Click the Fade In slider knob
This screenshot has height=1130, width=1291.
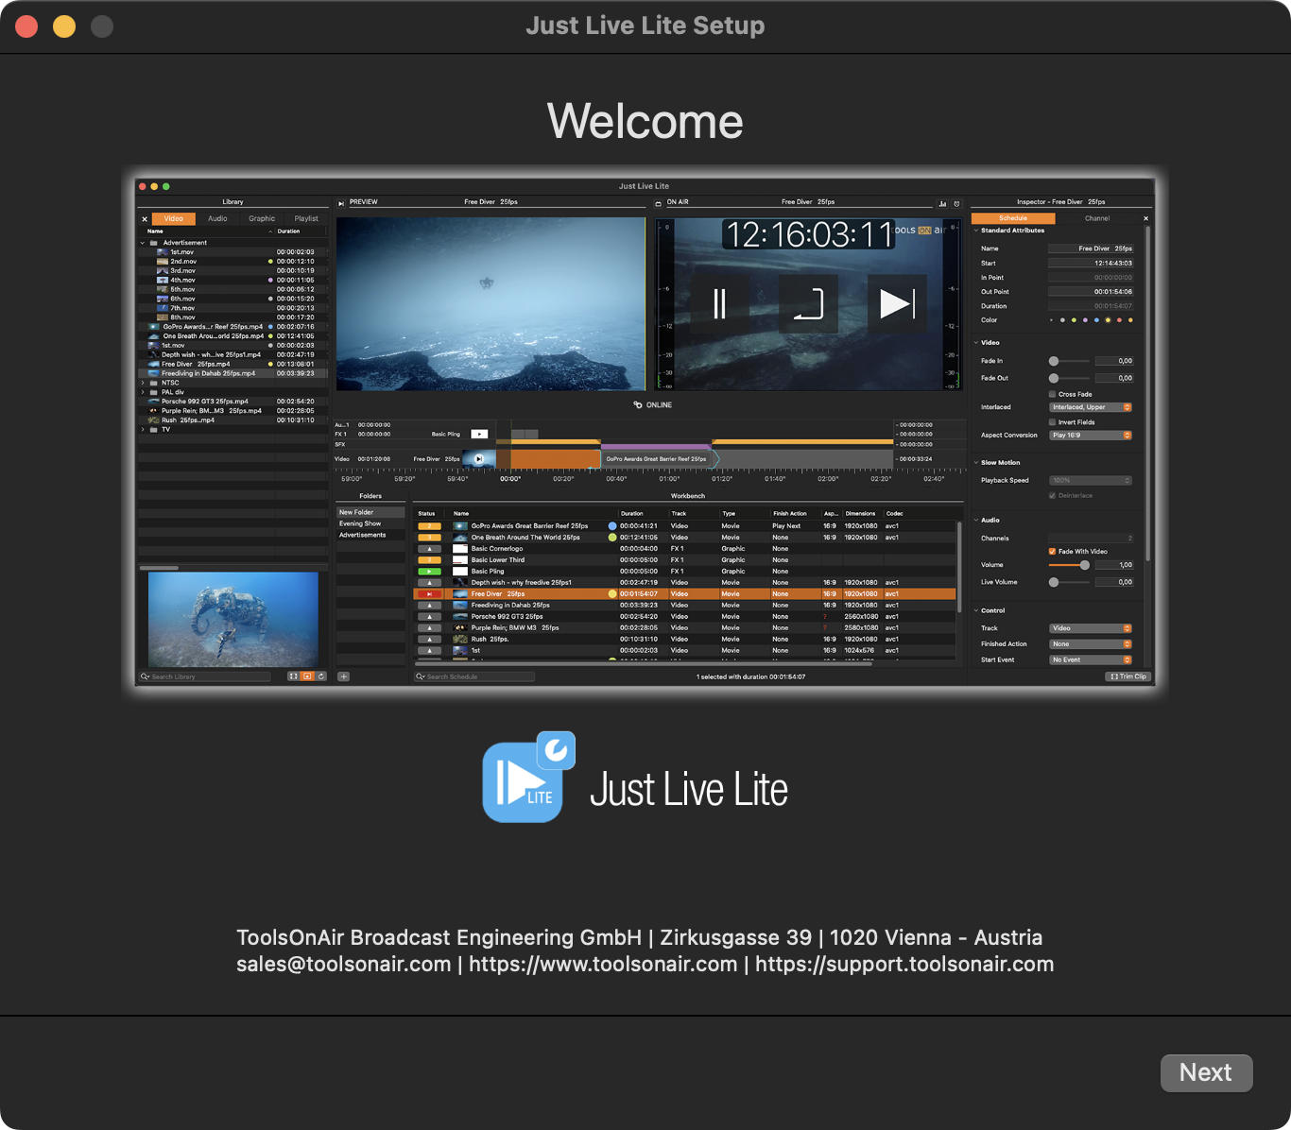pyautogui.click(x=1054, y=361)
